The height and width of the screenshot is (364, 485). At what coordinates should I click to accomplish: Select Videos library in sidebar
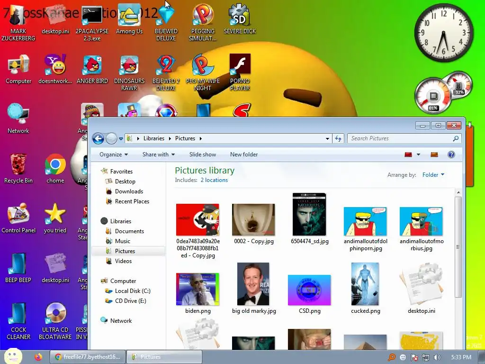123,261
